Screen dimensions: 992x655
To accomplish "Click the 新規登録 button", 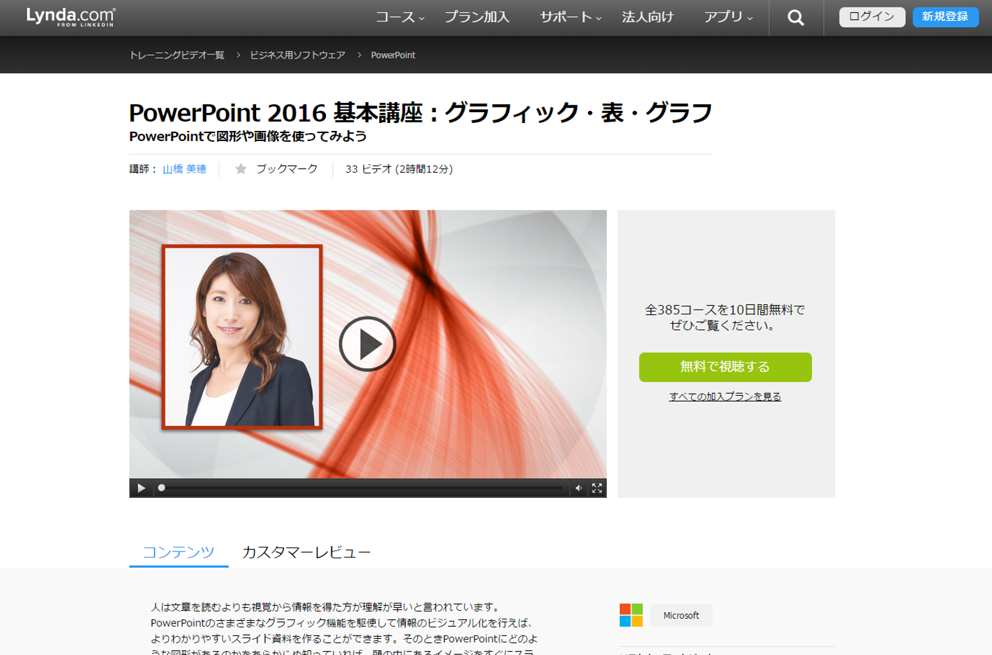I will pos(944,17).
